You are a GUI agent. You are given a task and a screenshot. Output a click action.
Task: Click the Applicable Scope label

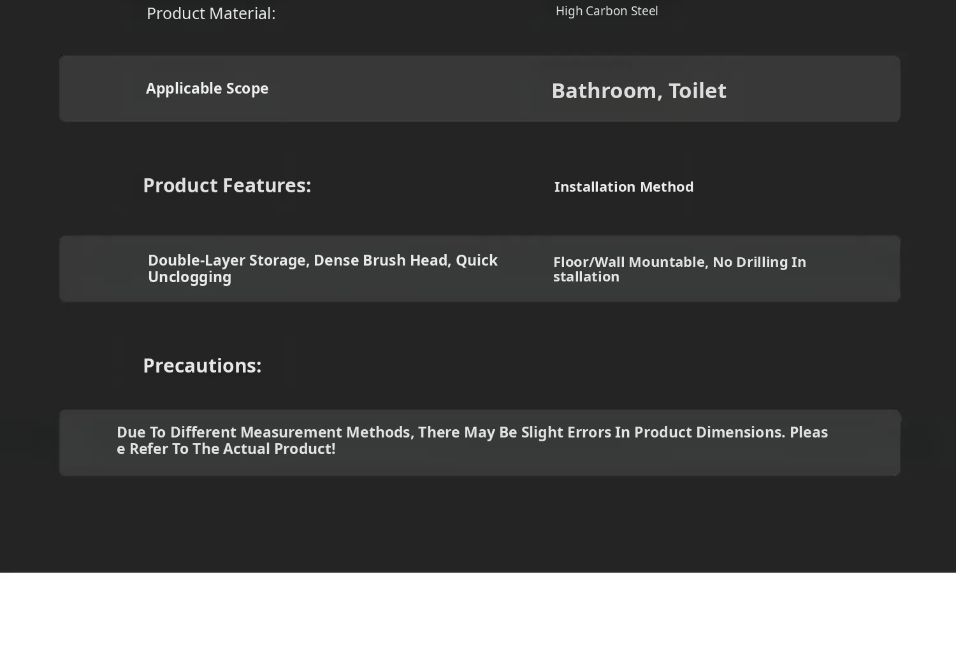pos(207,89)
